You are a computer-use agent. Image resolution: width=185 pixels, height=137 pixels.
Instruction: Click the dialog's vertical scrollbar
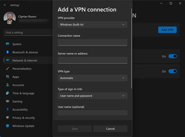point(131,49)
